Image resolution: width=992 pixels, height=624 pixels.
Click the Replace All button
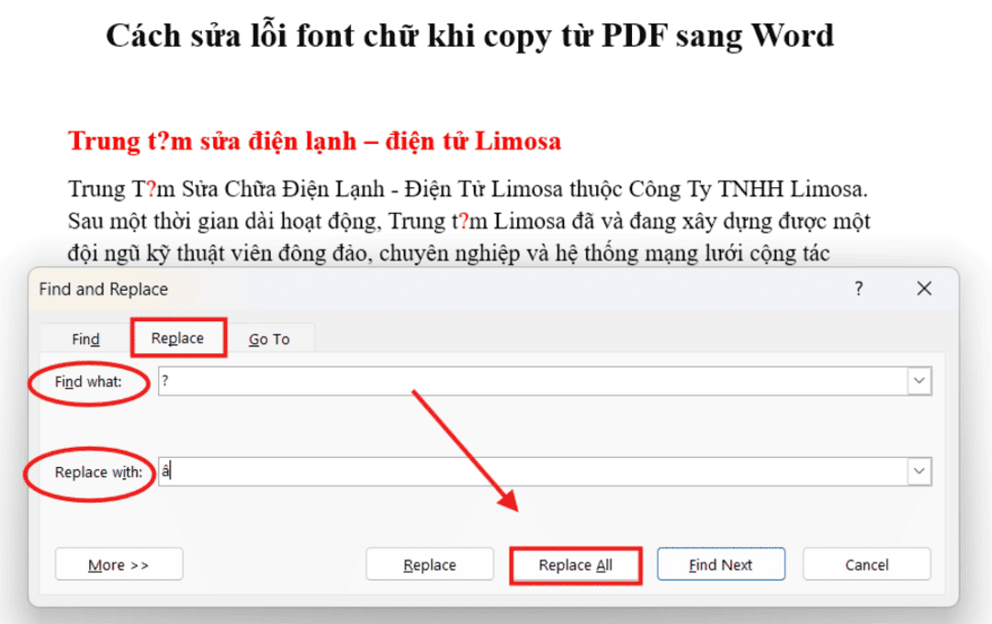(x=576, y=565)
